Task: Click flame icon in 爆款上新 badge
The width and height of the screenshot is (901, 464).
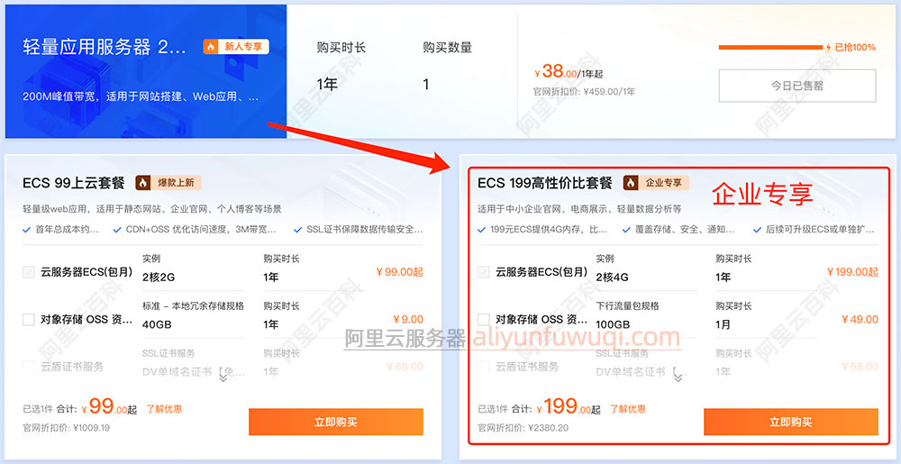Action: click(x=143, y=183)
